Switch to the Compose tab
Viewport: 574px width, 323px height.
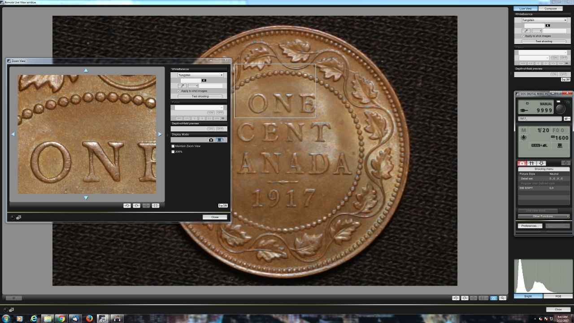[x=550, y=9]
